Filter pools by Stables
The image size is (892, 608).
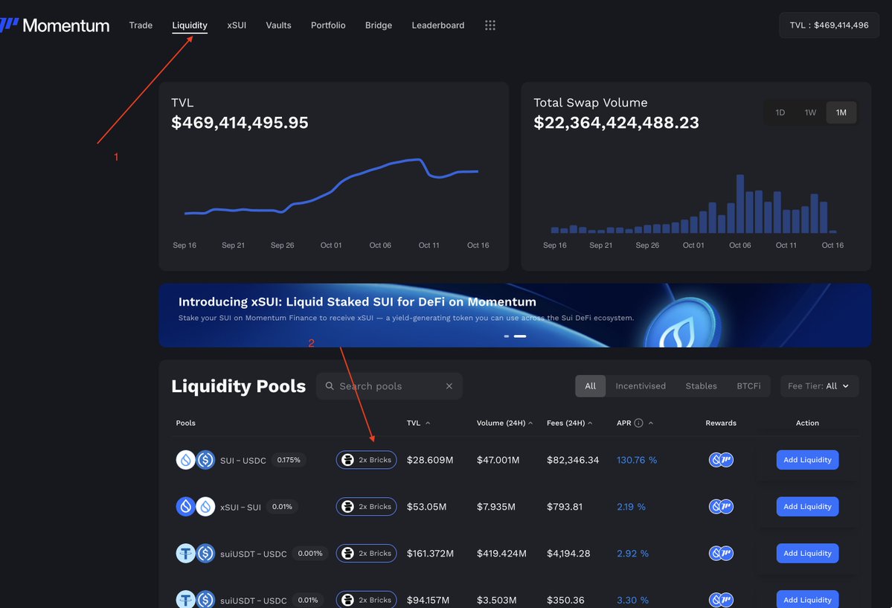click(701, 386)
